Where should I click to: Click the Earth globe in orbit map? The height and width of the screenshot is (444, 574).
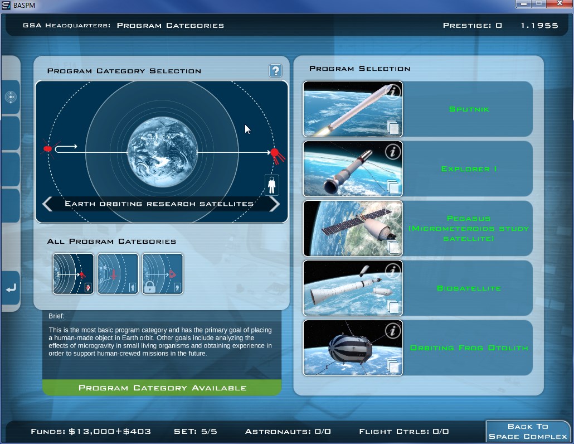tap(163, 152)
